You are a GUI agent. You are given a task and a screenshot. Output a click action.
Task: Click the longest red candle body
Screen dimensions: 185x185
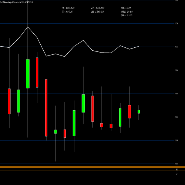point(46,108)
